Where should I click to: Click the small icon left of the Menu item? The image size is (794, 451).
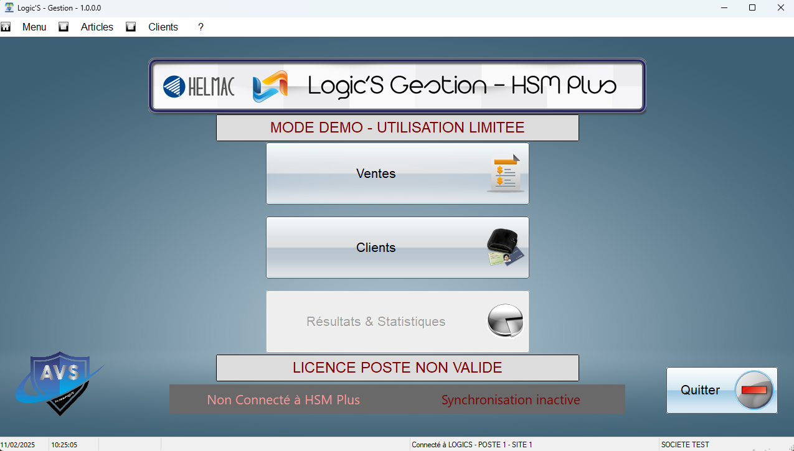click(x=6, y=27)
